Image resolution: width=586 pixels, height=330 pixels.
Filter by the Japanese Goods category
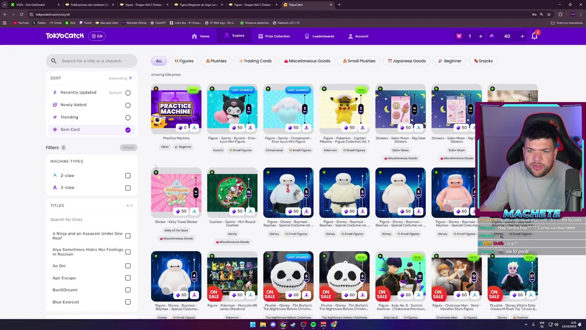pyautogui.click(x=407, y=61)
